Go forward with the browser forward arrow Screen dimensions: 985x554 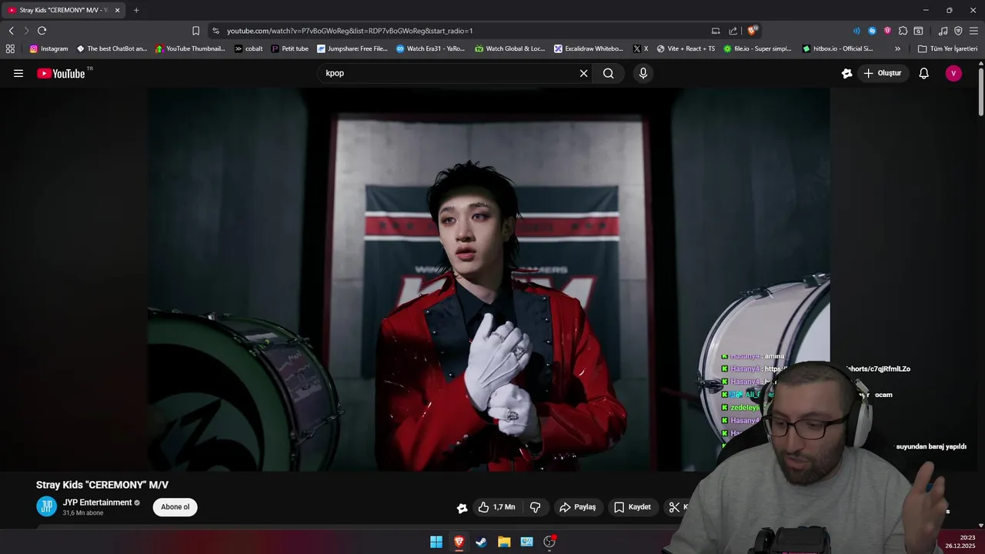click(26, 31)
